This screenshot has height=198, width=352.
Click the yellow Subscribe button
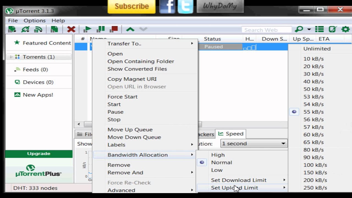[131, 6]
